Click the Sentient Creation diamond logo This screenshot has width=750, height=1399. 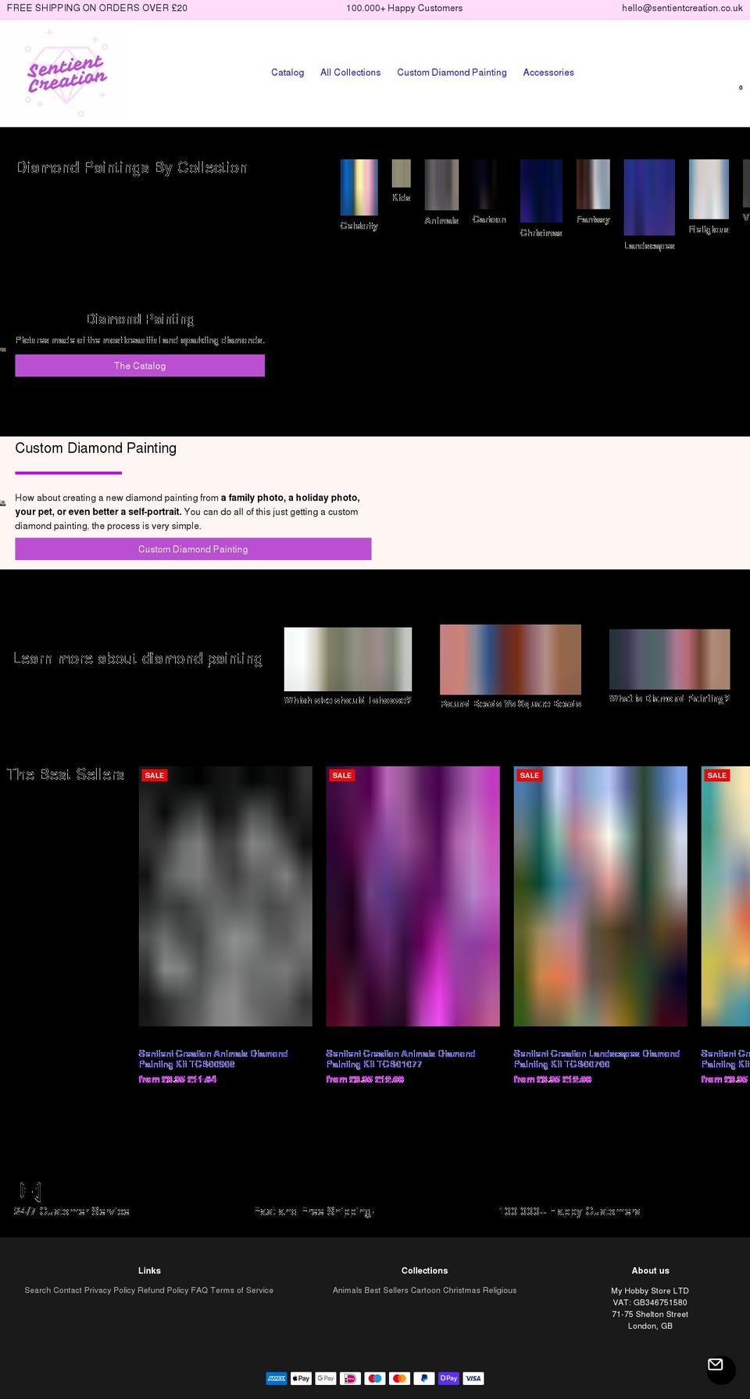(66, 73)
